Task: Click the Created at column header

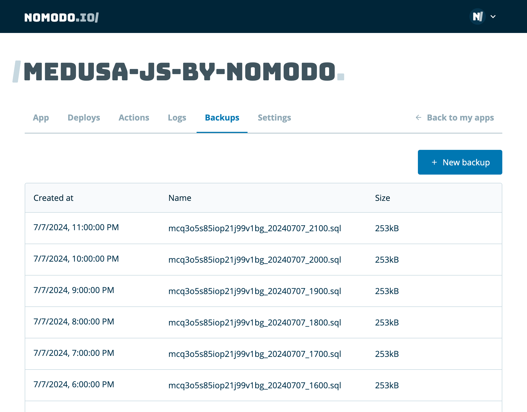Action: coord(54,198)
